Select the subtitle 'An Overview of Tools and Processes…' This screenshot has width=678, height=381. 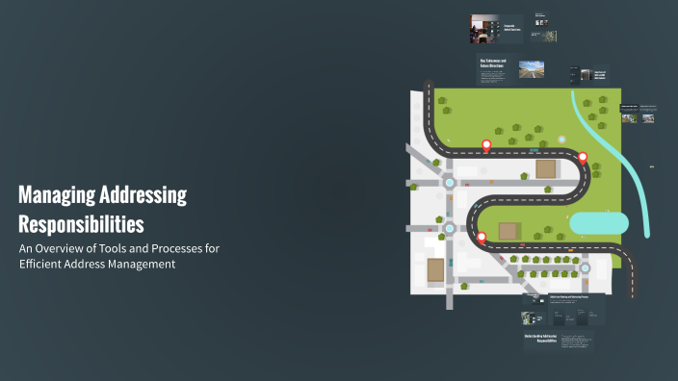pyautogui.click(x=118, y=256)
